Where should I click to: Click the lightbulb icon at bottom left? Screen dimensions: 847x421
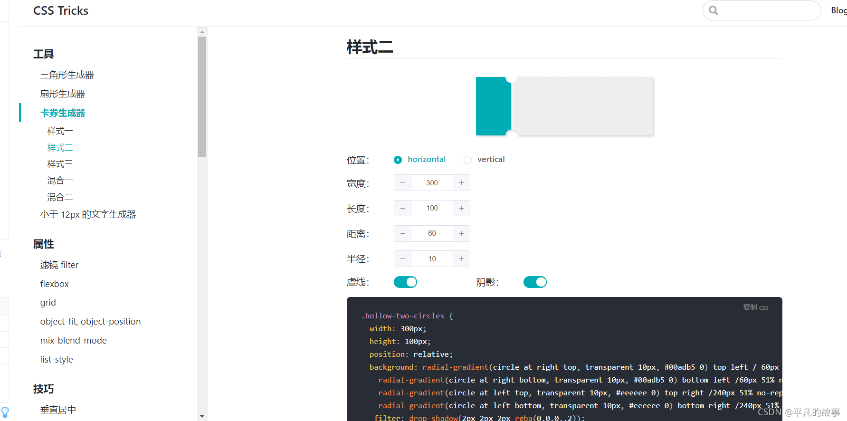coord(5,412)
